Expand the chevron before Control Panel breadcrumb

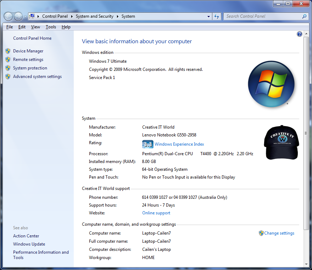38,16
